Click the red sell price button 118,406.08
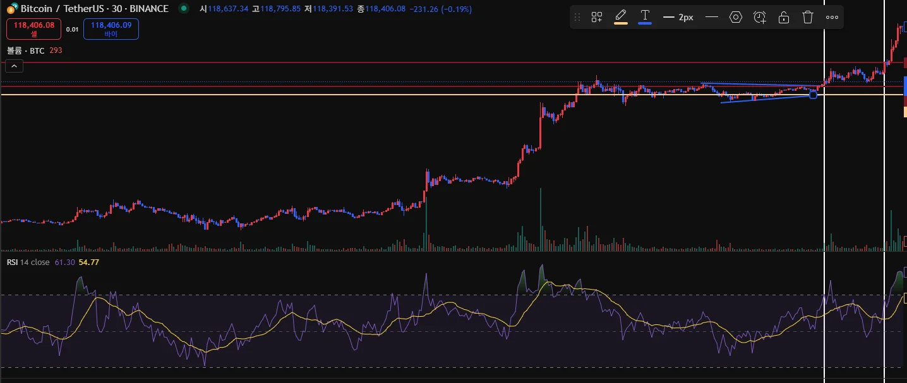Viewport: 907px width, 383px height. [33, 29]
